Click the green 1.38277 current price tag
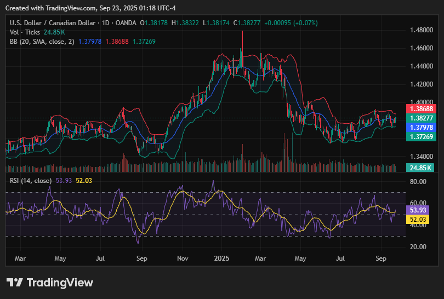 click(x=421, y=118)
